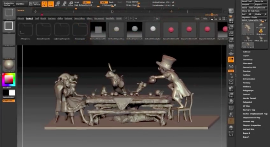Select the Zoom document icon

(x=231, y=27)
